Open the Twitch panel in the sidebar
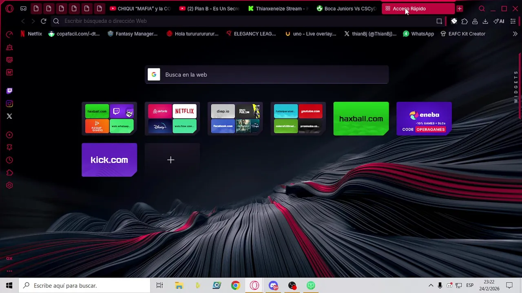Screen dimensions: 522x293 tap(9, 91)
